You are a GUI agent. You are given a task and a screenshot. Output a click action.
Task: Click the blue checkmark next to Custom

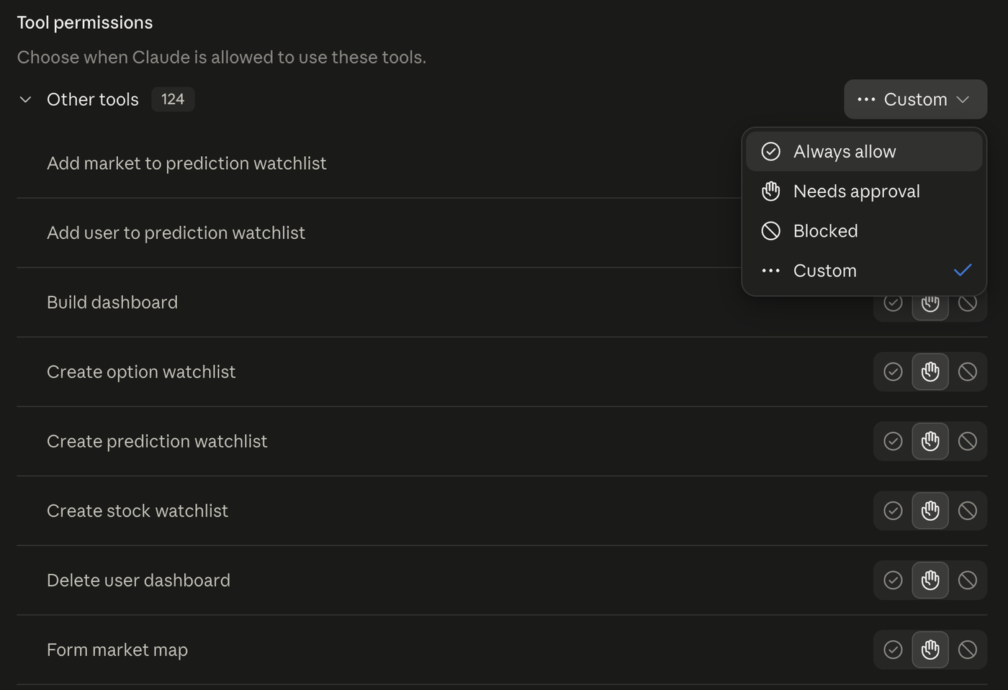[963, 271]
